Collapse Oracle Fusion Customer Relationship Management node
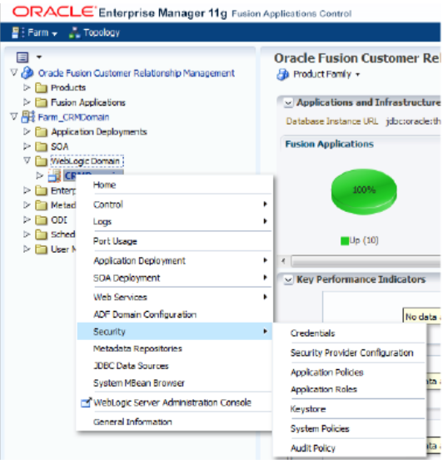 [x=14, y=72]
